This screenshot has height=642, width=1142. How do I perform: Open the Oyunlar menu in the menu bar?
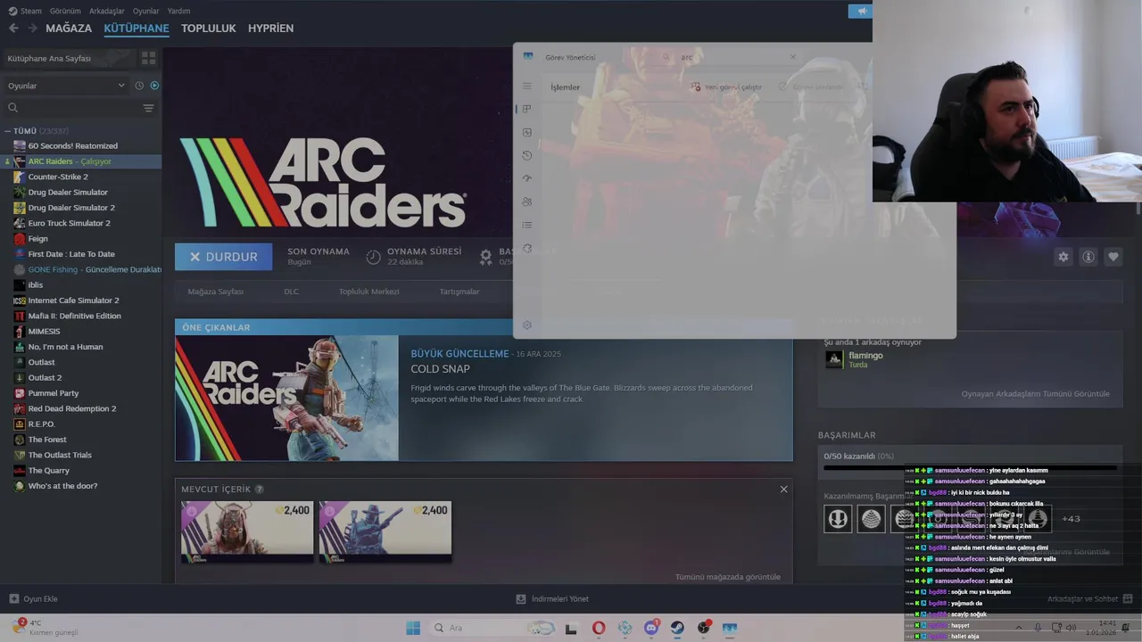pyautogui.click(x=145, y=11)
